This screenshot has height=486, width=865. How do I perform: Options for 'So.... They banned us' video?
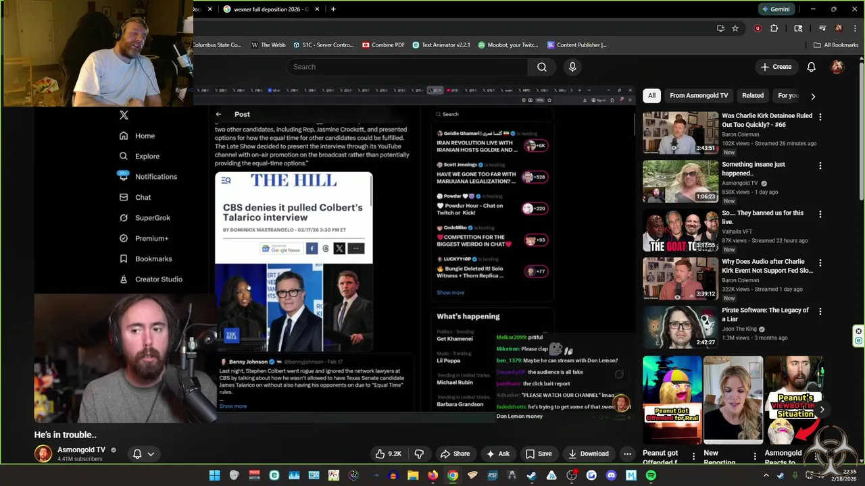(820, 214)
